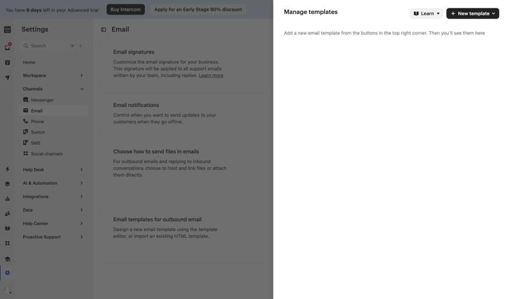Screen dimensions: 510x299
Task: Open the New template dropdown
Action: (x=472, y=13)
